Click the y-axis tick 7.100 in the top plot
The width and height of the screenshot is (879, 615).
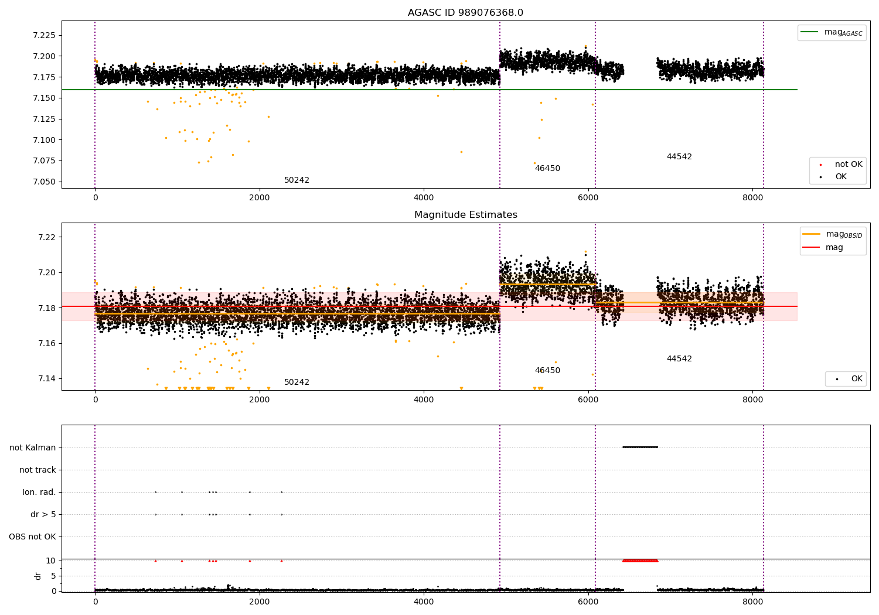click(45, 140)
